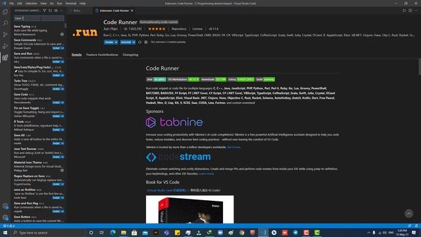Select the Extensions view icon
This screenshot has width=421, height=237.
[x=5, y=57]
